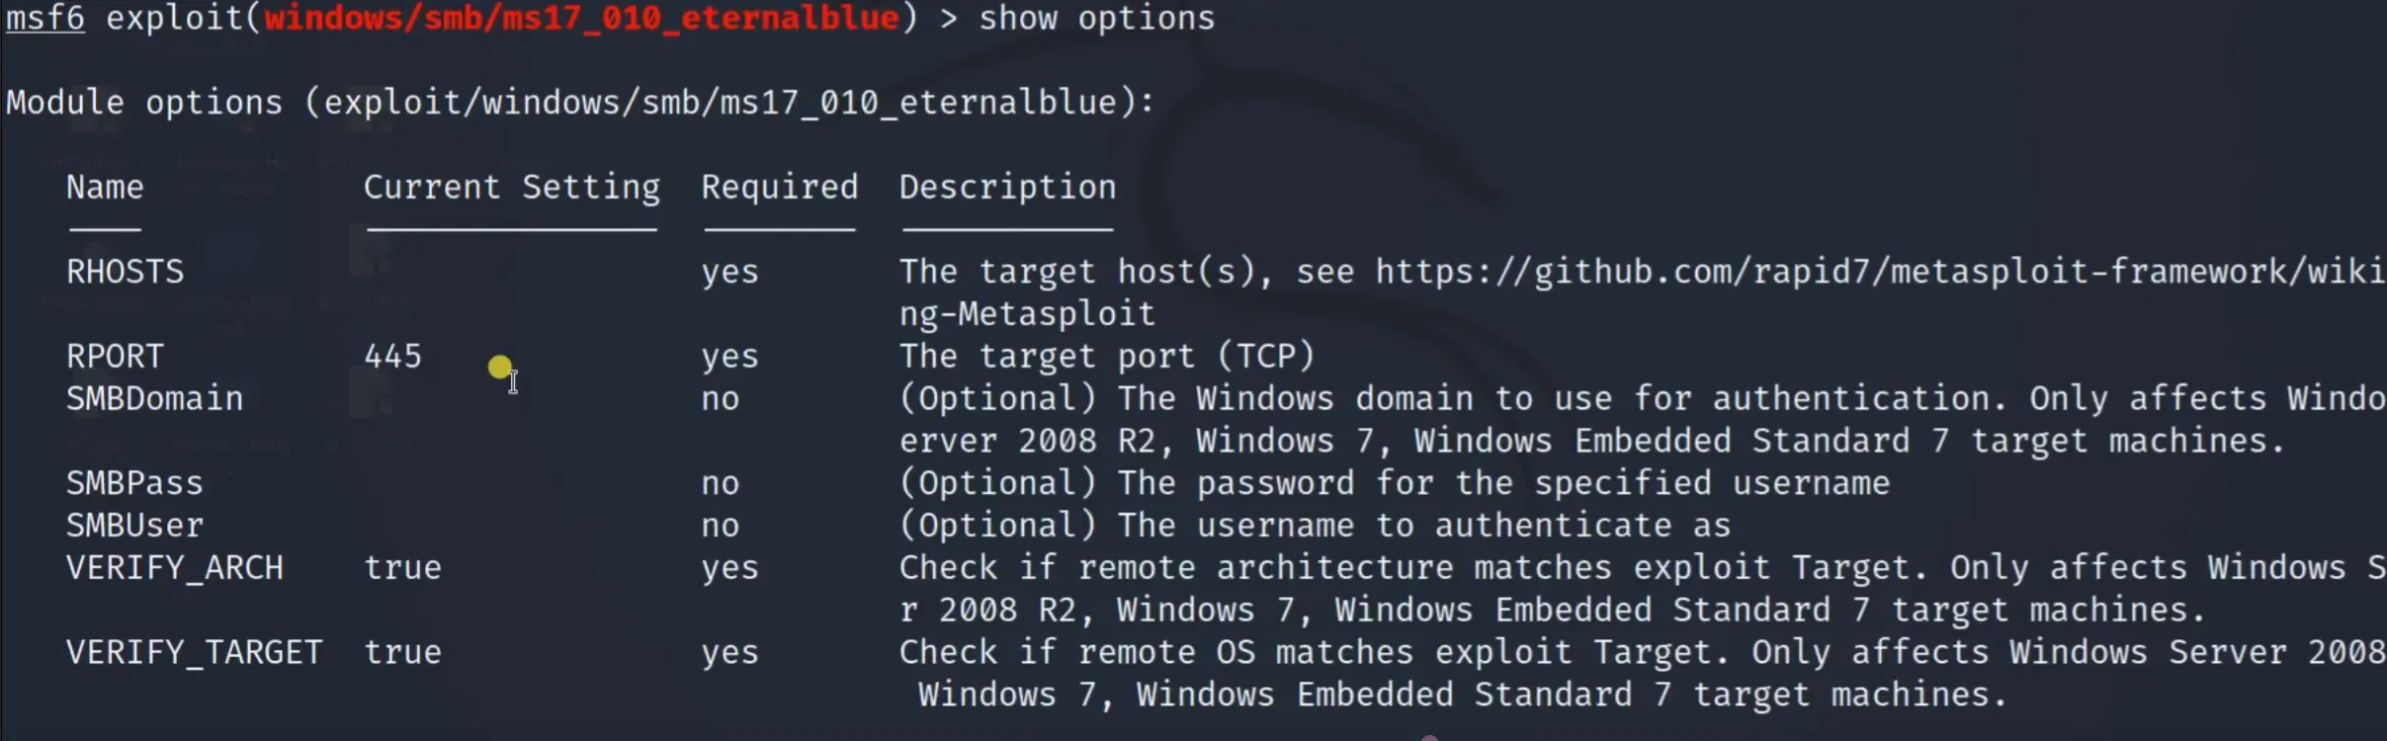This screenshot has width=2387, height=741.
Task: Click the typed 'show options' command
Action: click(x=1096, y=18)
